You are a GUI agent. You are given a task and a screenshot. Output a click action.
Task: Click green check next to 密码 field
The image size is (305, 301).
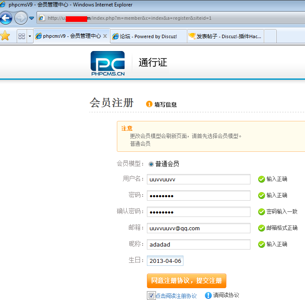pos(262,196)
